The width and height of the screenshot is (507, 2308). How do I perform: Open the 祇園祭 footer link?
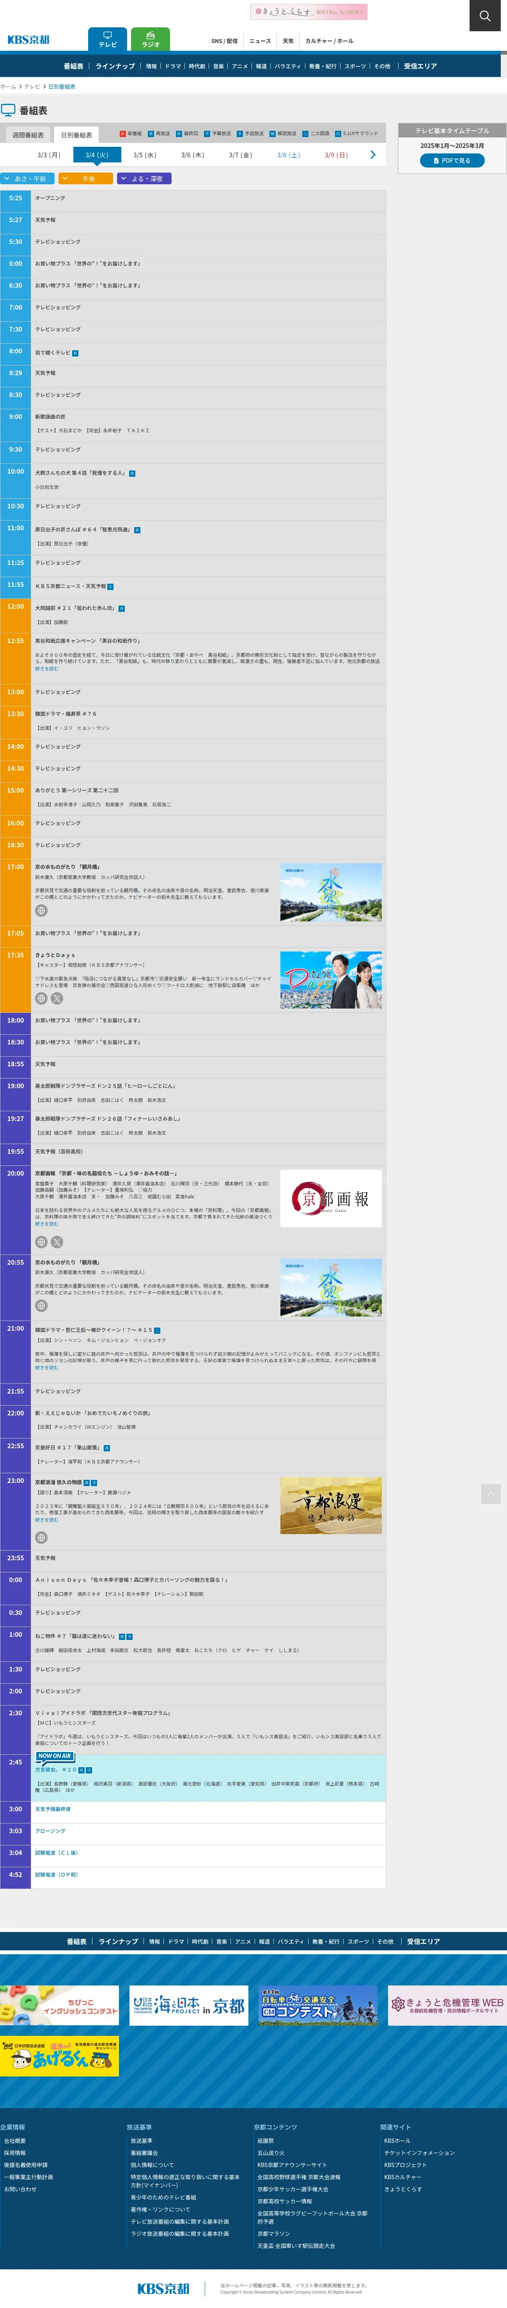pos(266,2140)
